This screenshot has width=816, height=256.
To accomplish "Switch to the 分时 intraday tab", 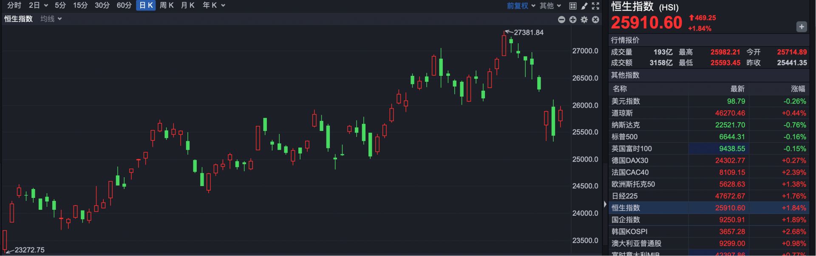I will (x=14, y=6).
